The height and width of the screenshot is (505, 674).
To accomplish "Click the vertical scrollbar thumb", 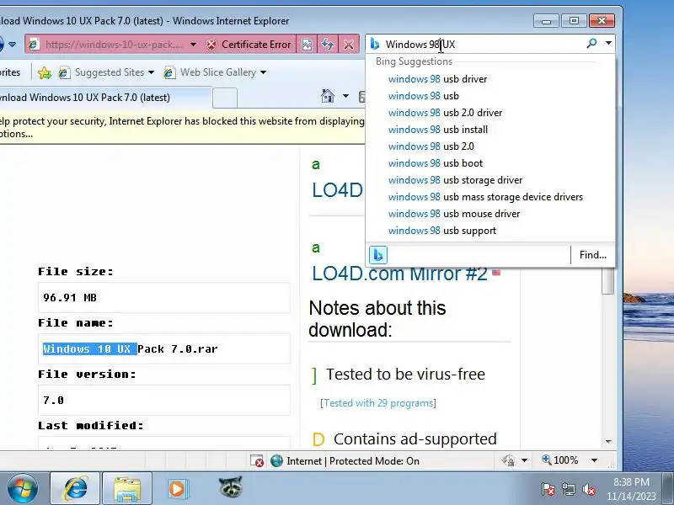I will (607, 281).
